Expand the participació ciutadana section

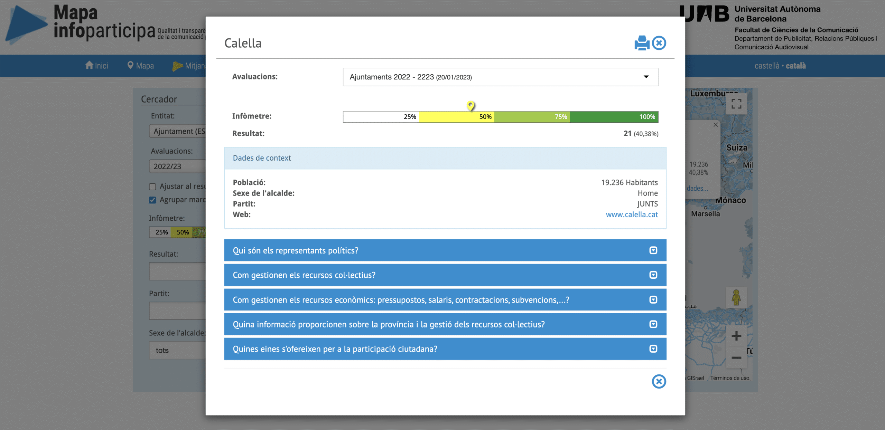[445, 349]
